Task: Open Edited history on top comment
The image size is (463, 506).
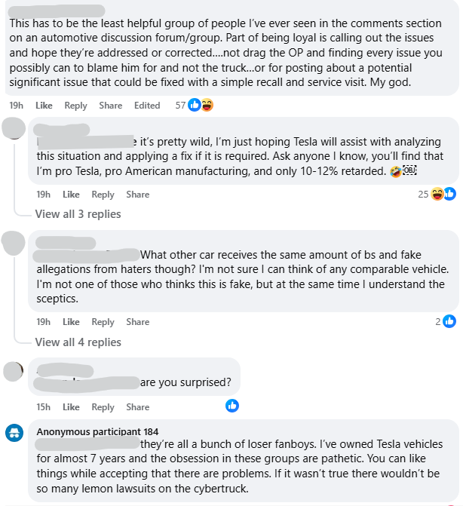Action: 147,106
